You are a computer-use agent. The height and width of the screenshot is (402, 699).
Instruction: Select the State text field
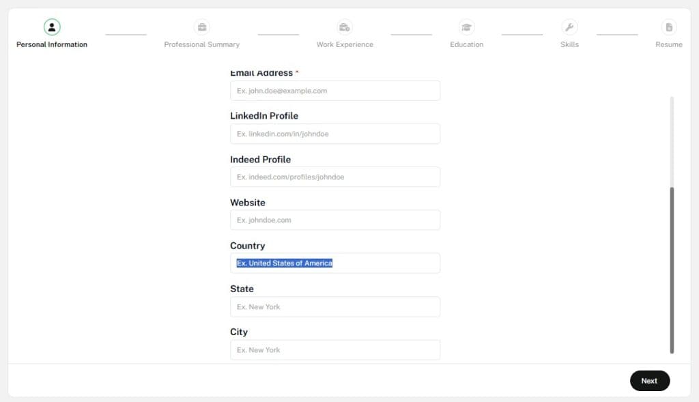click(x=335, y=306)
